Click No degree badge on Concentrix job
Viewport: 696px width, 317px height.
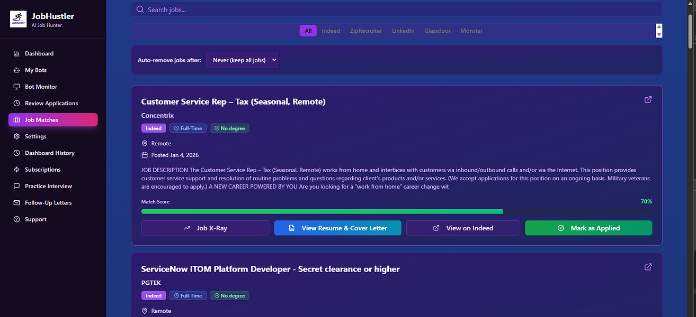[x=229, y=128]
